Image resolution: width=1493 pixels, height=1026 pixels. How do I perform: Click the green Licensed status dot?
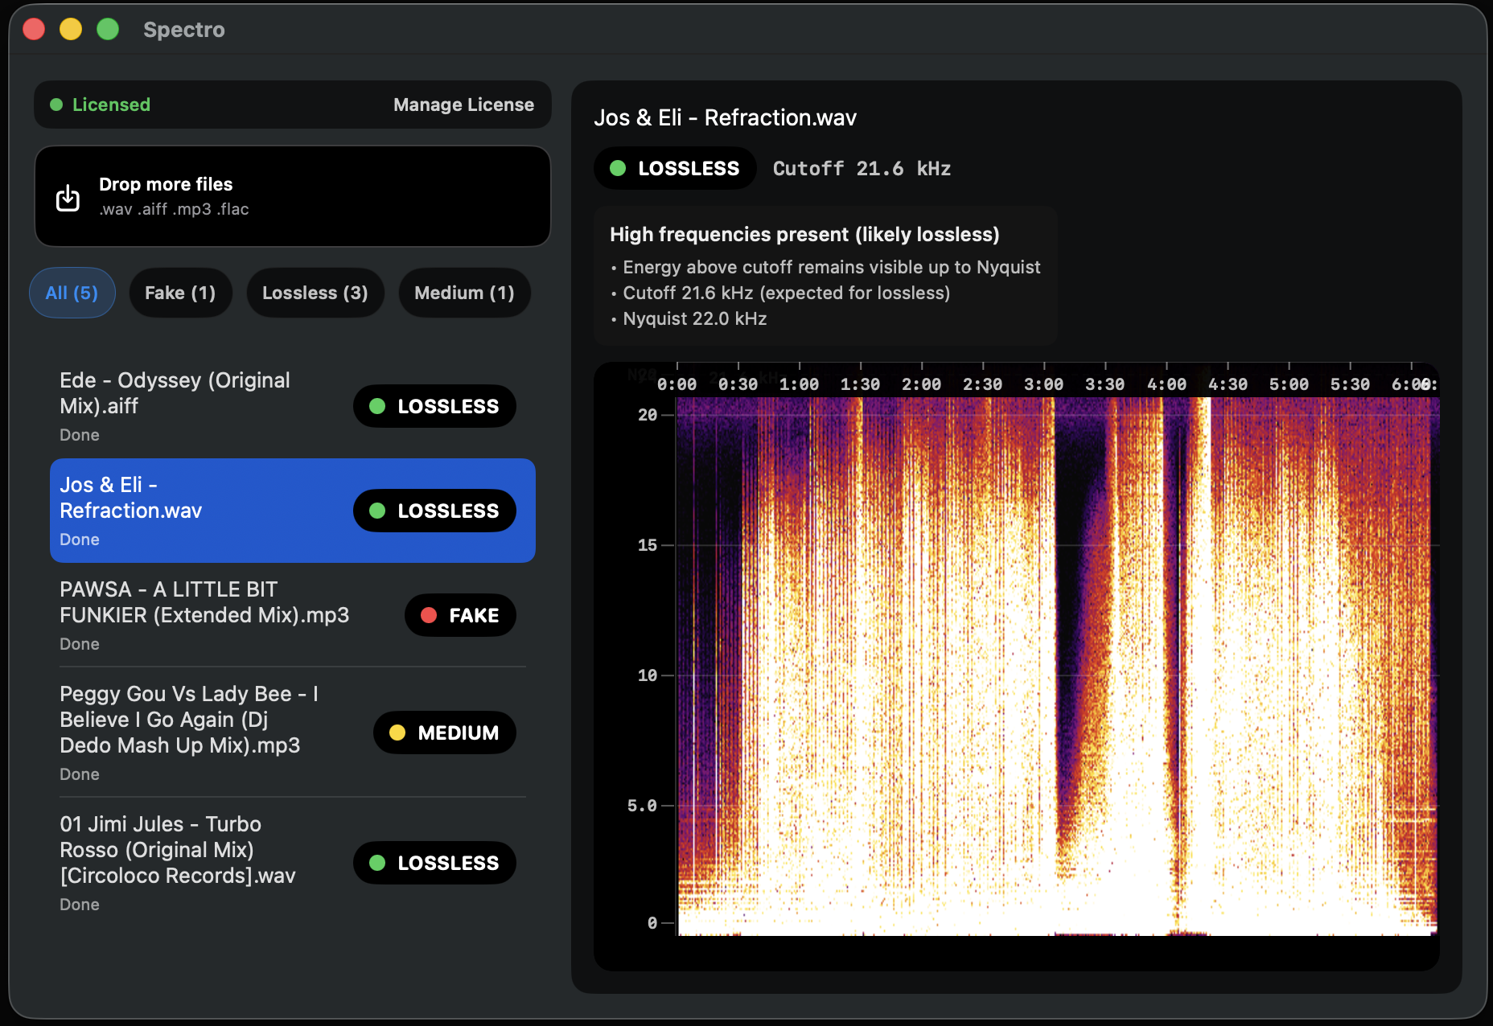[x=56, y=105]
